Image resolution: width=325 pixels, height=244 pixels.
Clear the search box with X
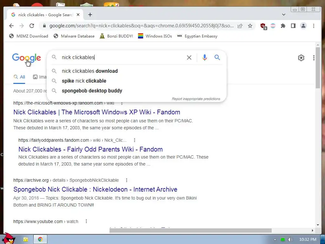(189, 58)
